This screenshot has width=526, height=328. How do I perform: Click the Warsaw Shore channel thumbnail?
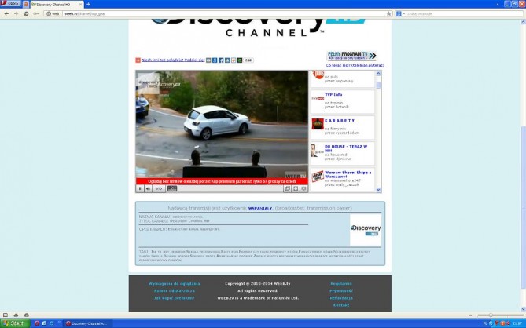[x=318, y=177]
